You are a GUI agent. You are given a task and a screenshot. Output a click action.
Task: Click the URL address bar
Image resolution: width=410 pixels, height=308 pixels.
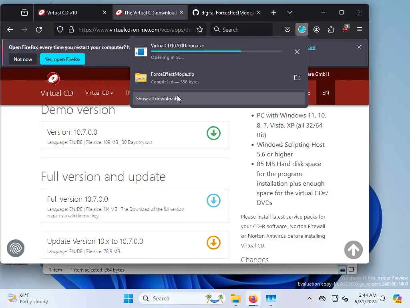[x=135, y=30]
